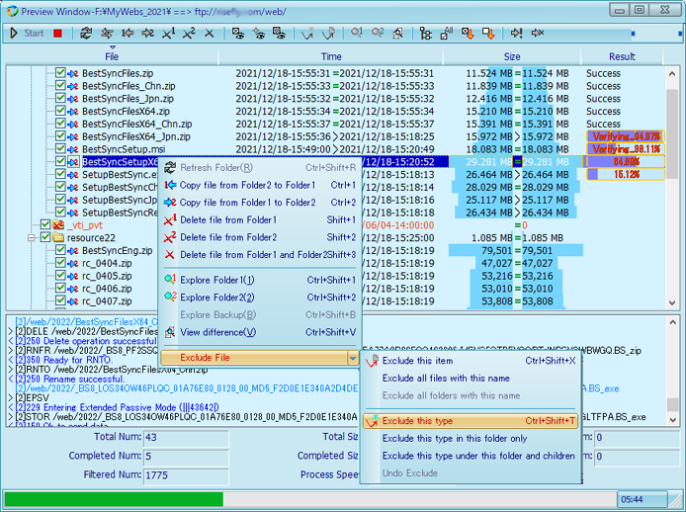Open Explore Folder2(2) menu entry
Screen dimensions: 686x512
click(x=260, y=298)
